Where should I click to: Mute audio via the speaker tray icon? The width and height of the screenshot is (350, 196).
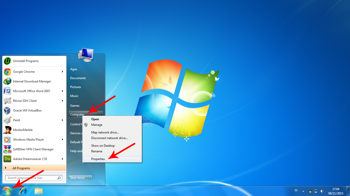pos(322,191)
